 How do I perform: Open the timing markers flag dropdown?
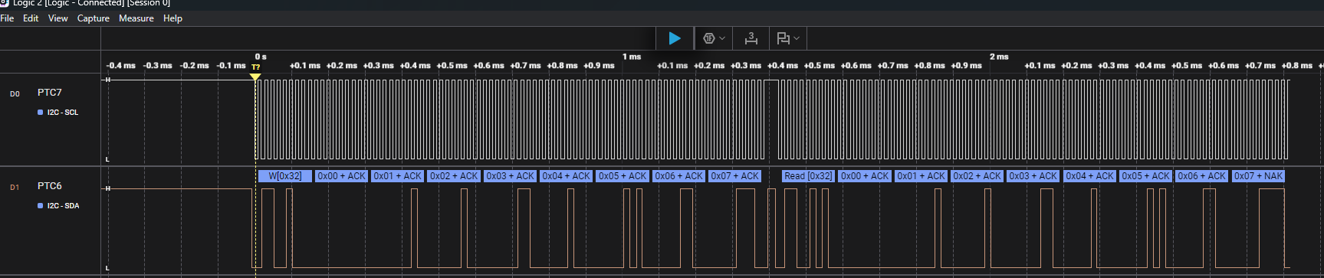tap(787, 38)
